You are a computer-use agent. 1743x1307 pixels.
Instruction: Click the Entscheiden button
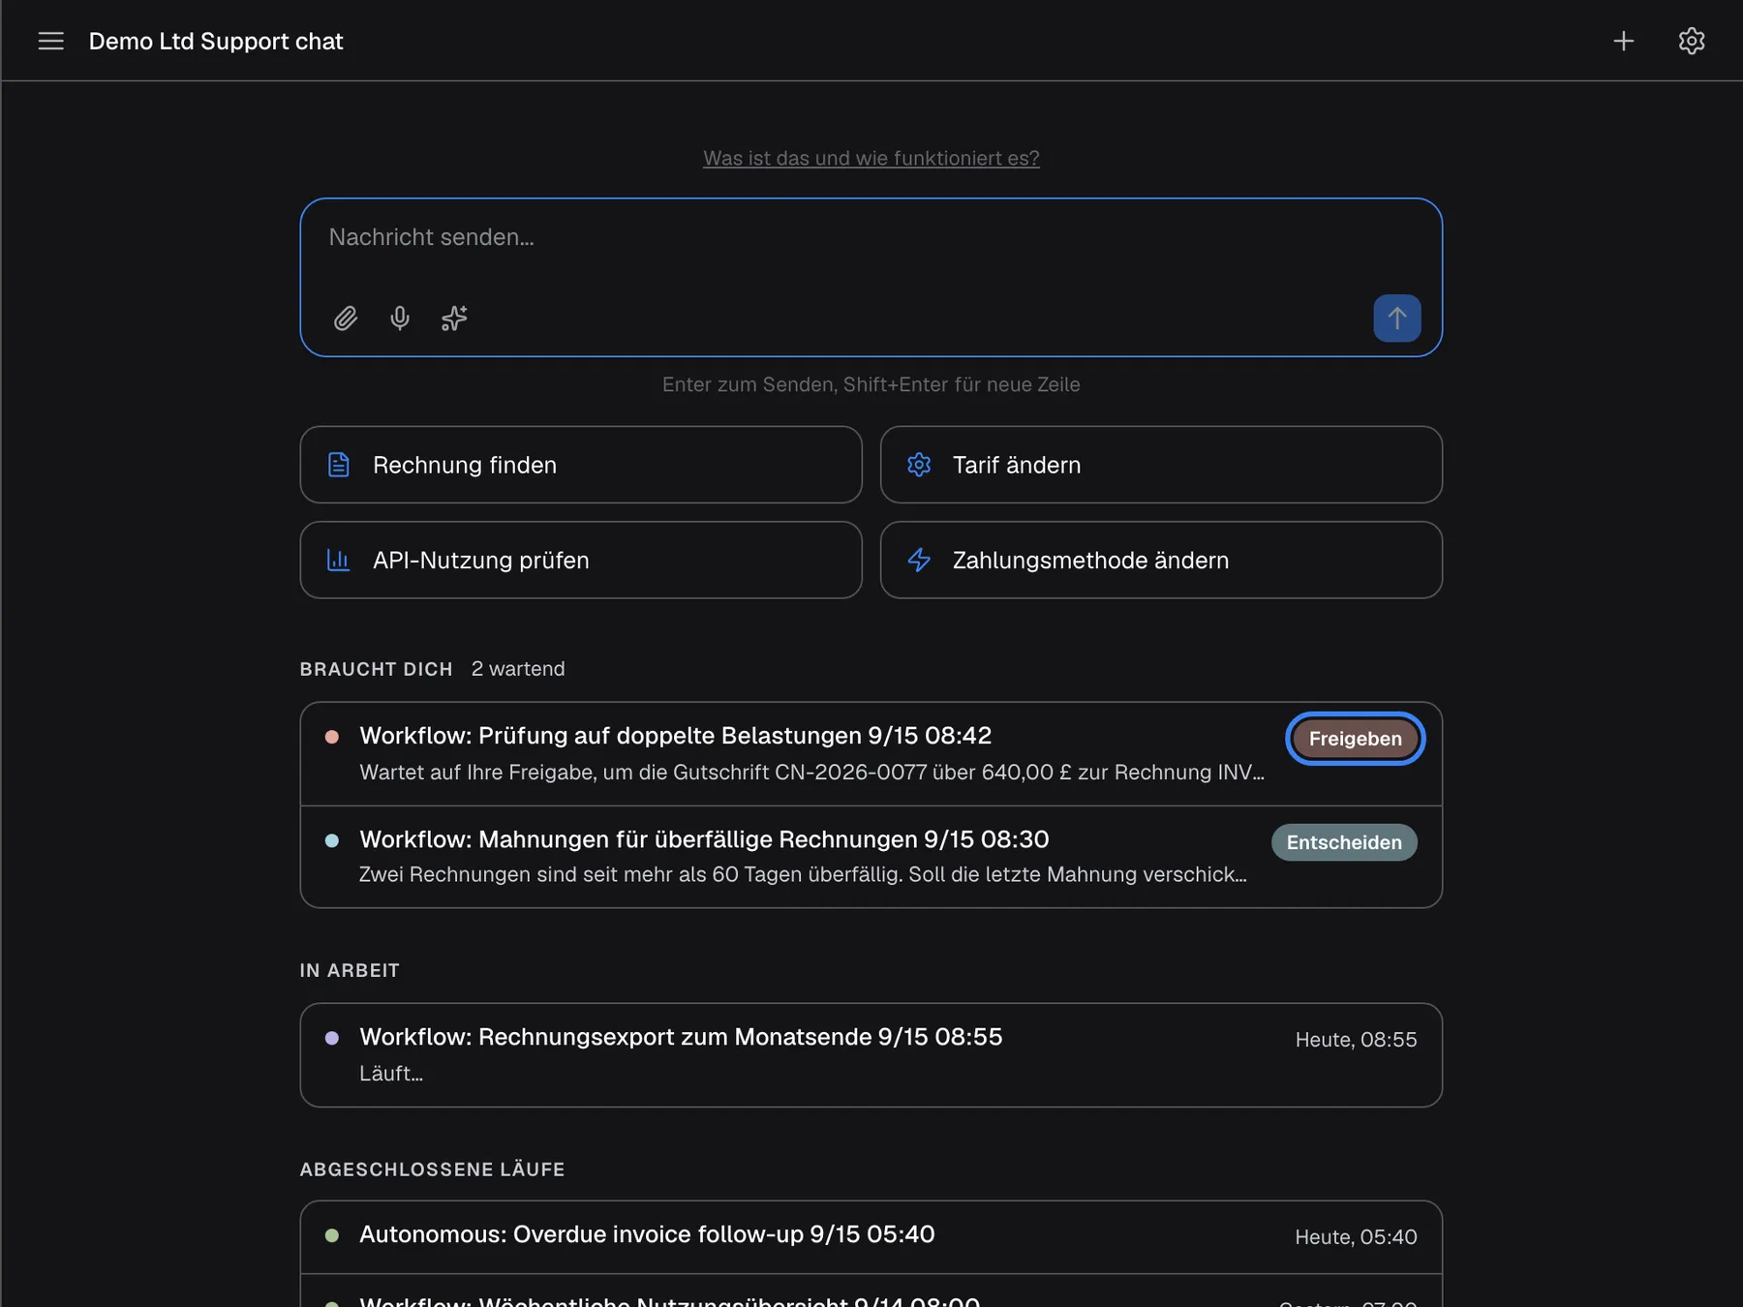tap(1344, 842)
